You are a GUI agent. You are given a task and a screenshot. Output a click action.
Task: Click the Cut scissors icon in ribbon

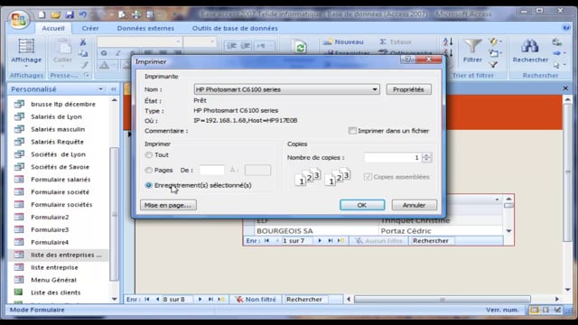click(83, 42)
